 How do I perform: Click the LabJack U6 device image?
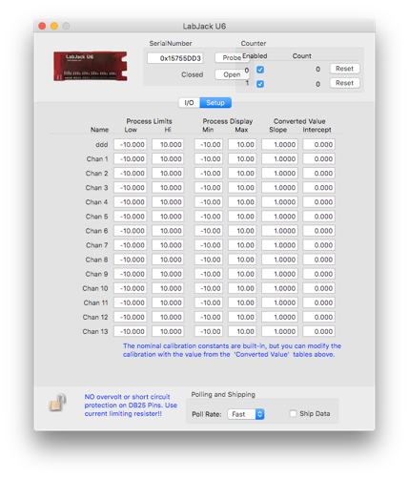[x=91, y=66]
